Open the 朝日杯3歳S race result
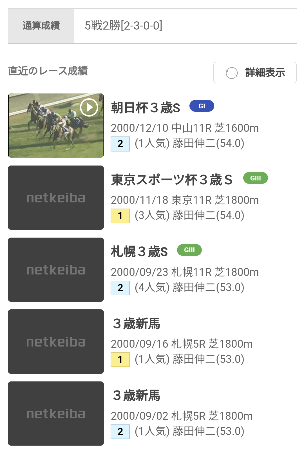 click(145, 108)
